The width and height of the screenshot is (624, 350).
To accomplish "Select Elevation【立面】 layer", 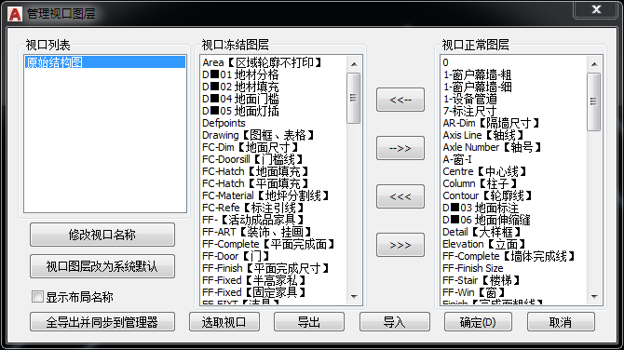I will (485, 244).
